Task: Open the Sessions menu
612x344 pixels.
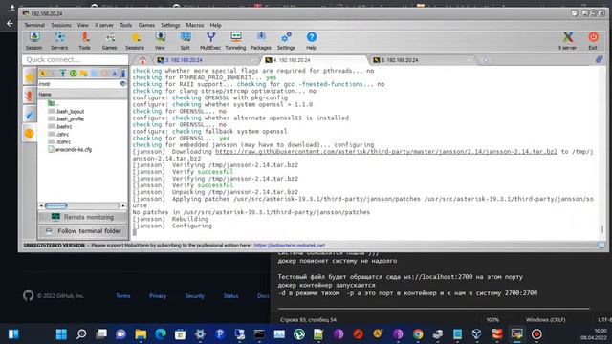Action: point(61,25)
